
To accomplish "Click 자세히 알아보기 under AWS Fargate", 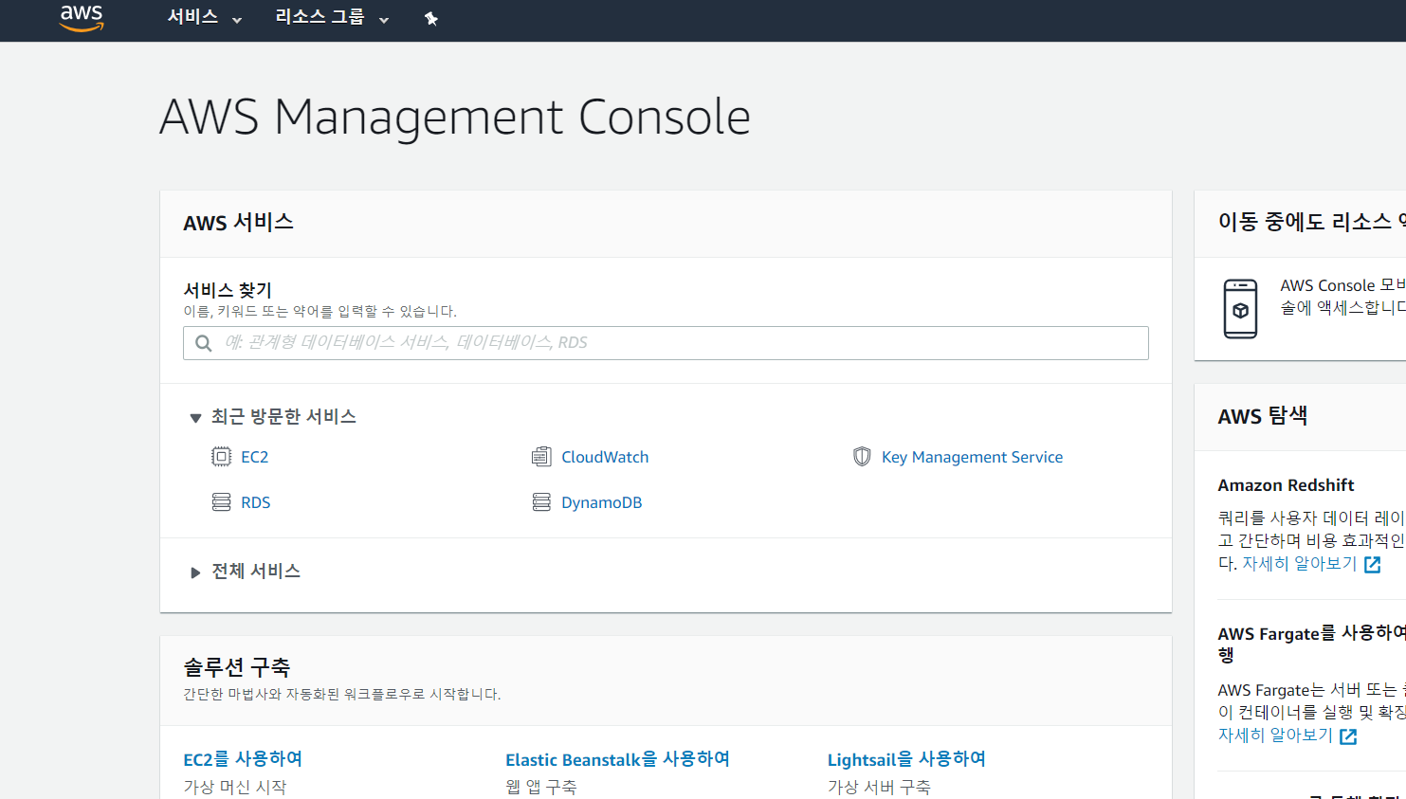I will tap(1275, 735).
